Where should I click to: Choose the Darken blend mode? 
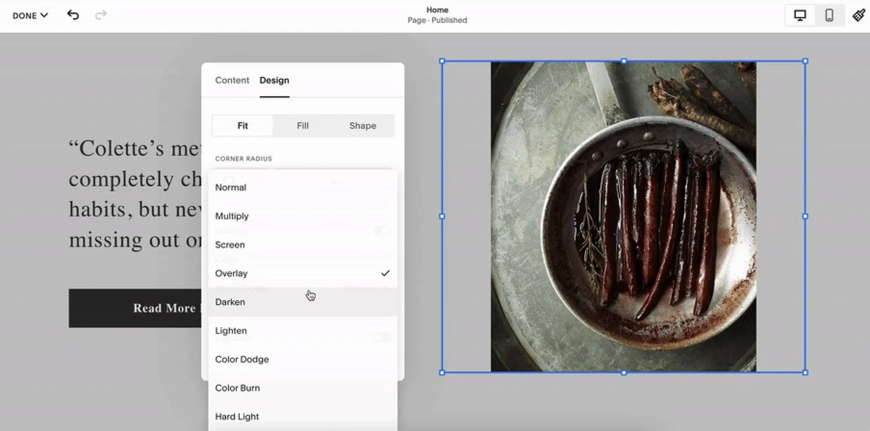230,302
